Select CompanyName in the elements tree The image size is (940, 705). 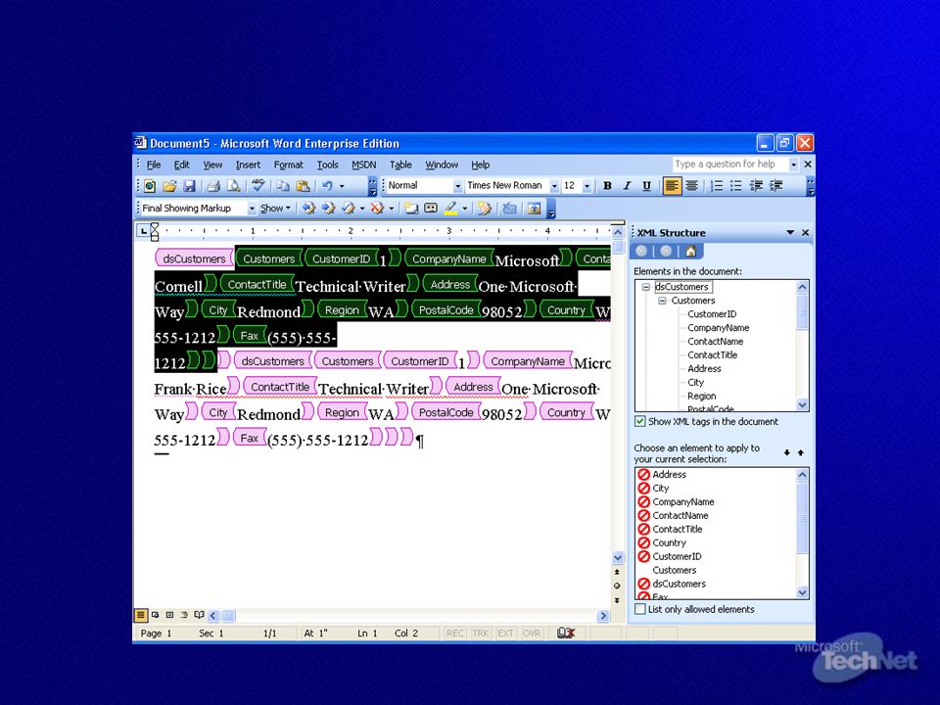click(x=718, y=328)
